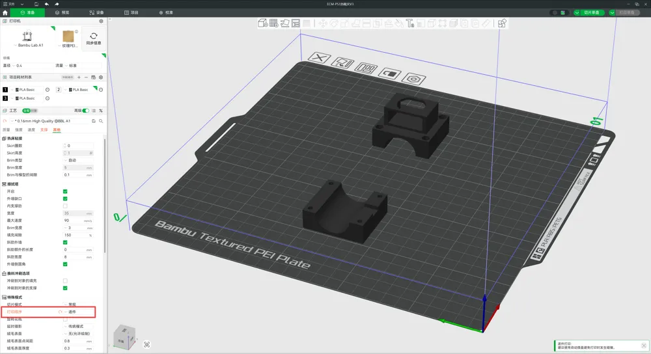This screenshot has width=651, height=354.
Task: Go to the home screen icon
Action: 5,12
